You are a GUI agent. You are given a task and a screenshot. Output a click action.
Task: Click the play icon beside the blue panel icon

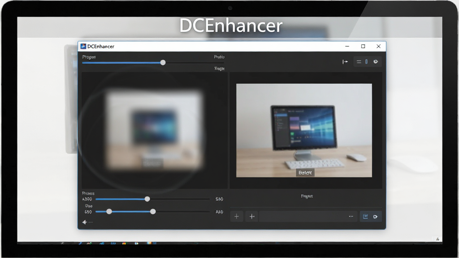click(375, 217)
